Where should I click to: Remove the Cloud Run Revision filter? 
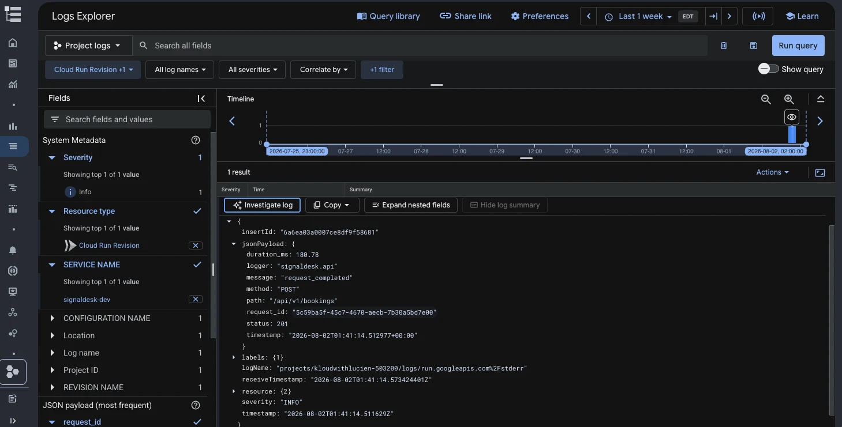[196, 245]
